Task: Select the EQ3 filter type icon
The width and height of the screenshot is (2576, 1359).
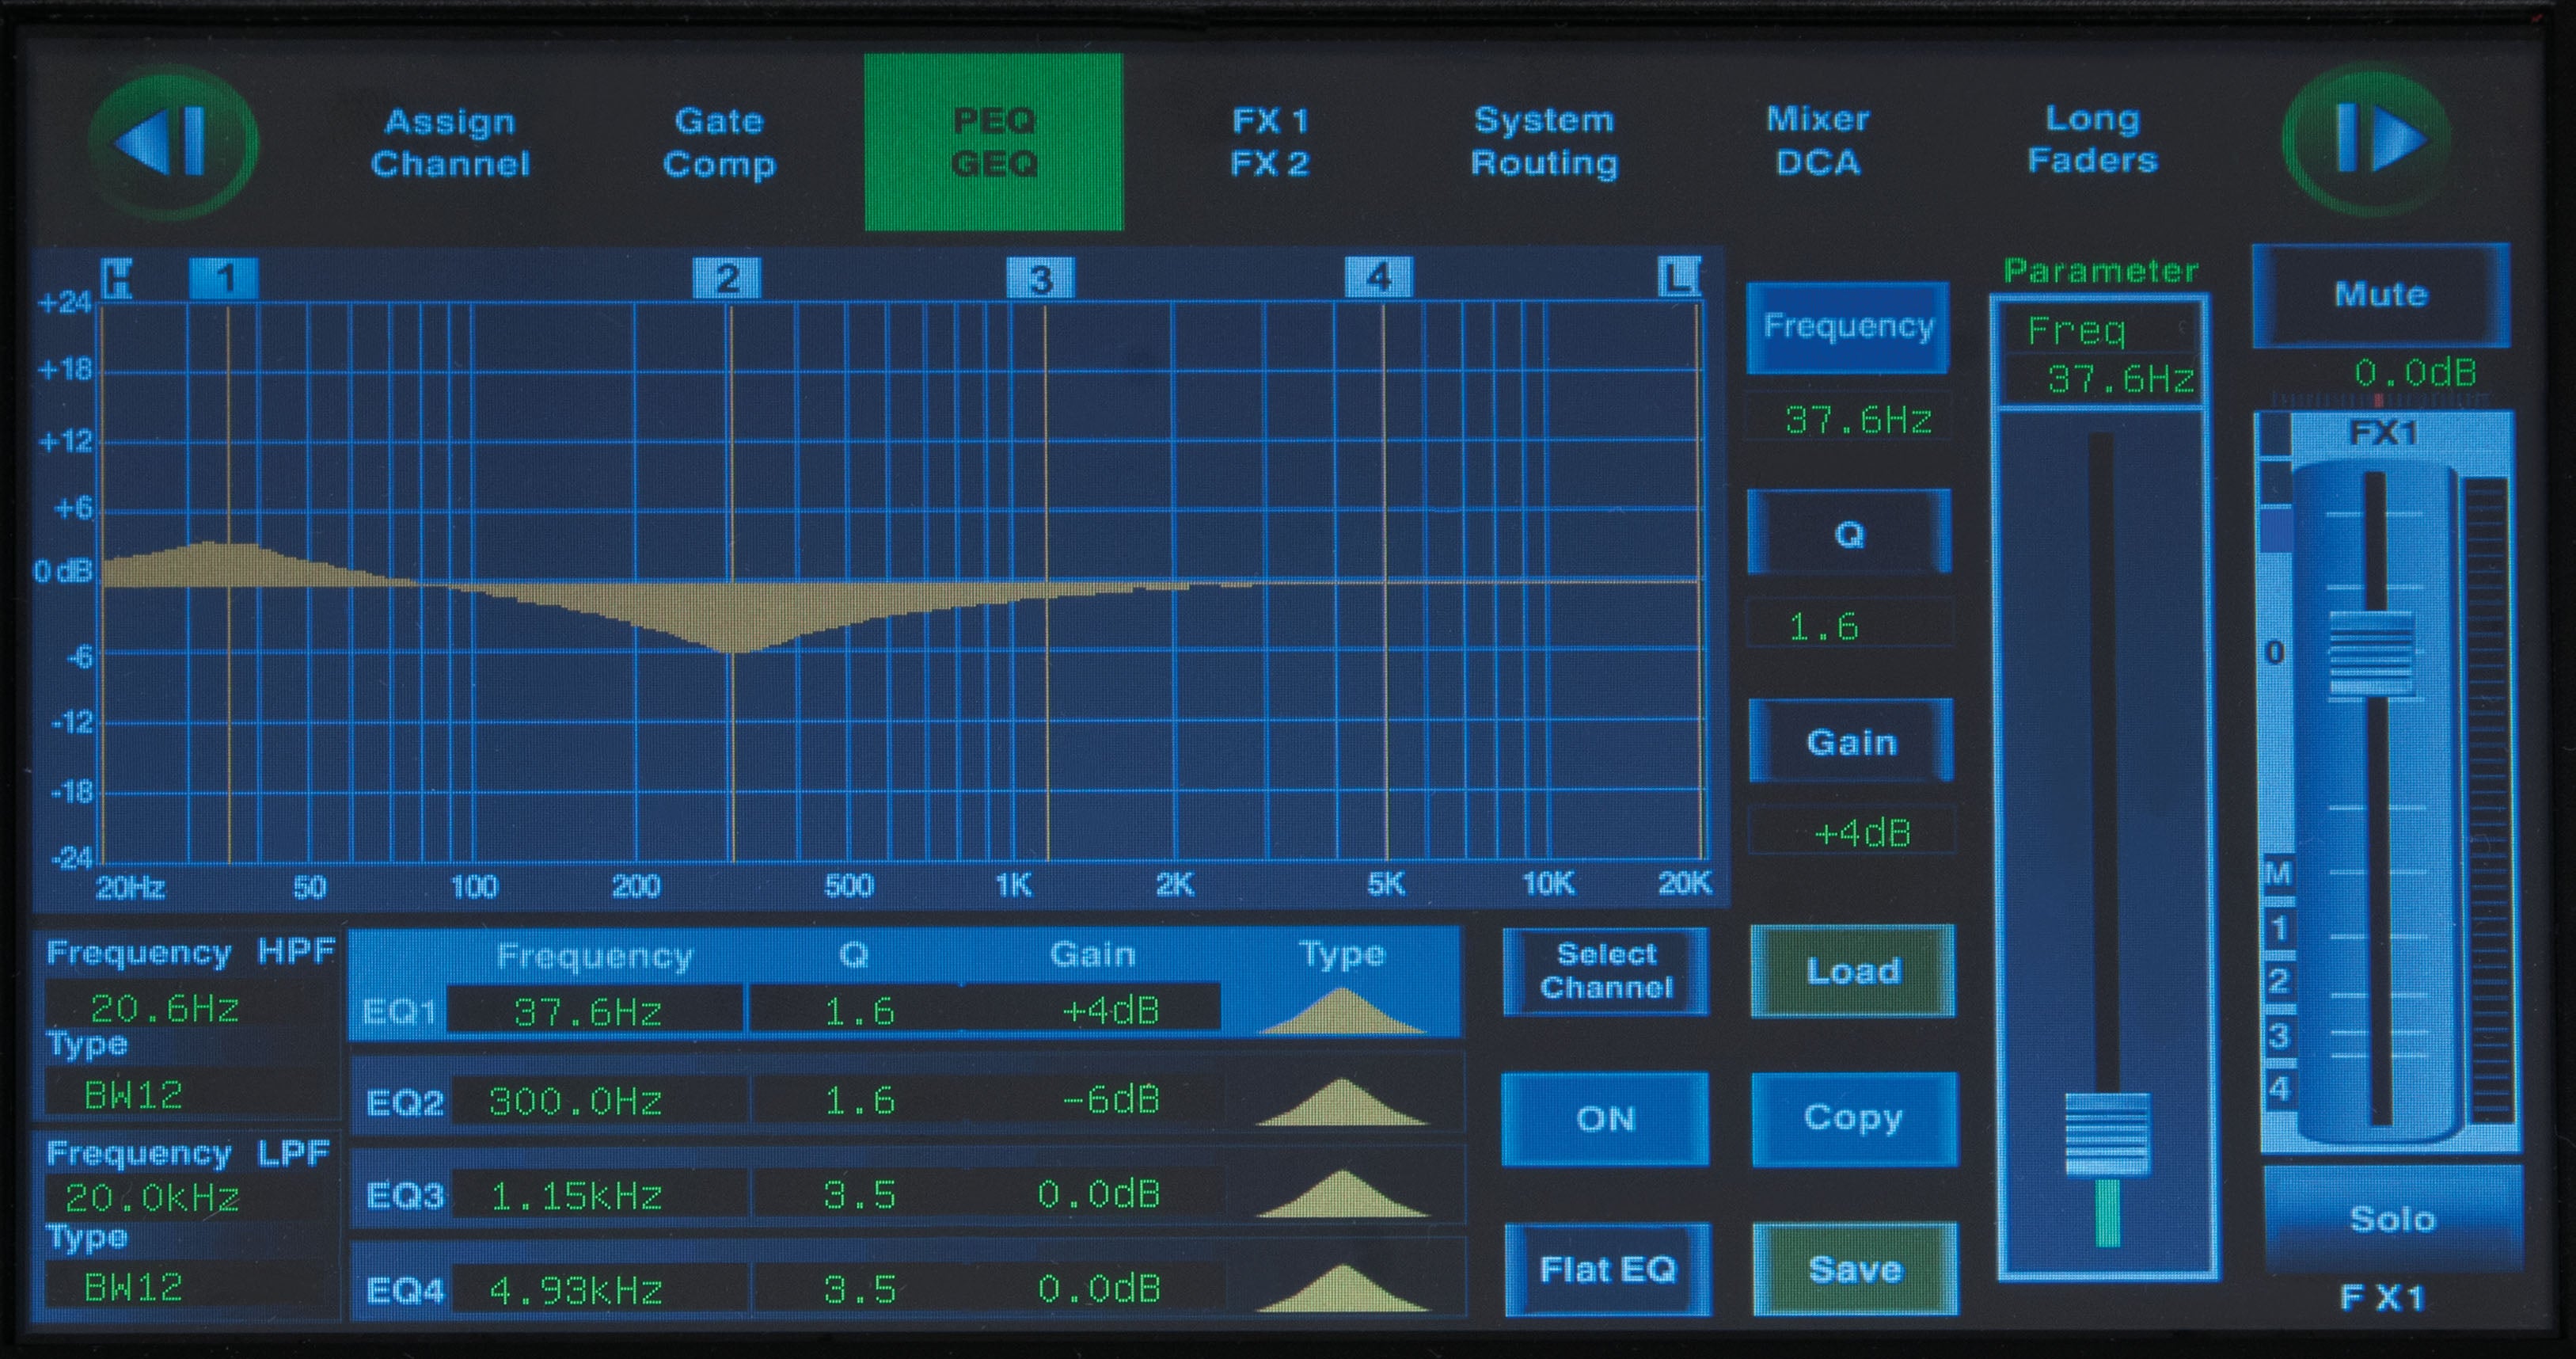Action: (1344, 1191)
